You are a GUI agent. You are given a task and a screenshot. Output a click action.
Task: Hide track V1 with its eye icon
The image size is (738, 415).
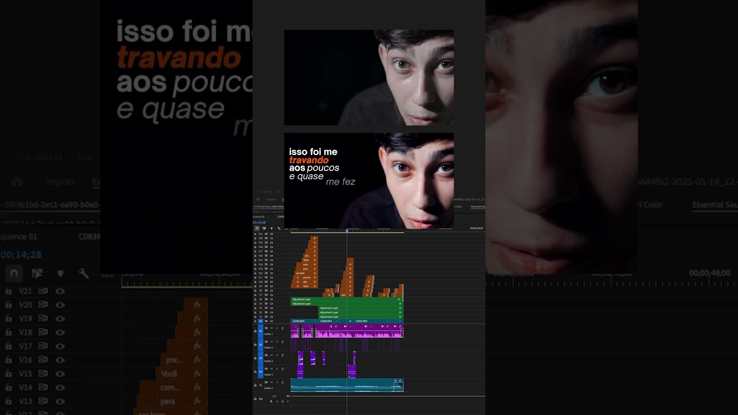coord(272,321)
